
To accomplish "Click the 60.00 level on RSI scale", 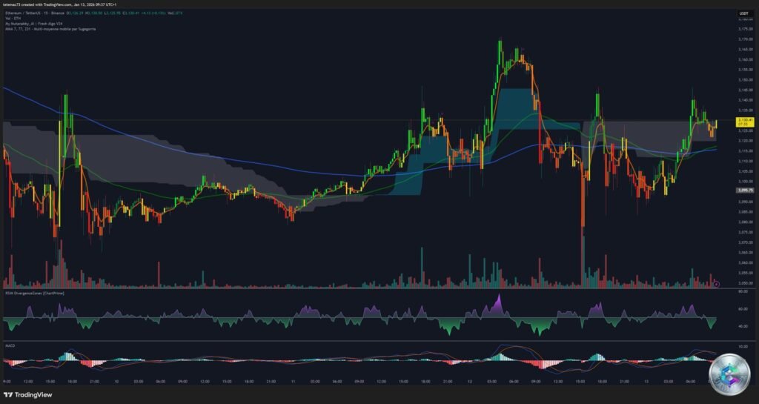I will pos(743,308).
